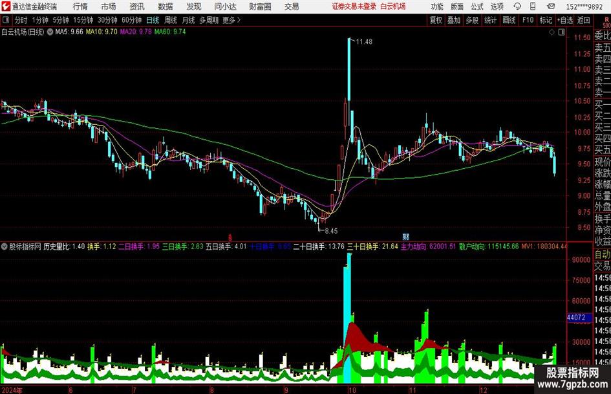Click the MA20: 9.78 indicator label
Viewport: 611px width, 394px height.
pos(136,32)
